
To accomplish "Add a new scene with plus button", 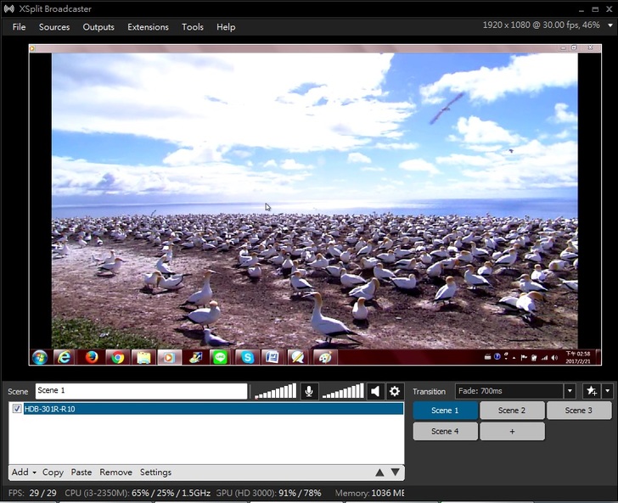I will pos(512,431).
